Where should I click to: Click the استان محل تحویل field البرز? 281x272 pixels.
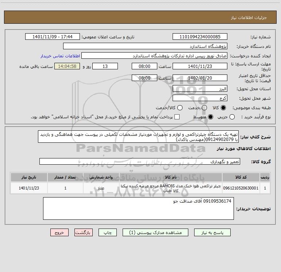[200, 88]
